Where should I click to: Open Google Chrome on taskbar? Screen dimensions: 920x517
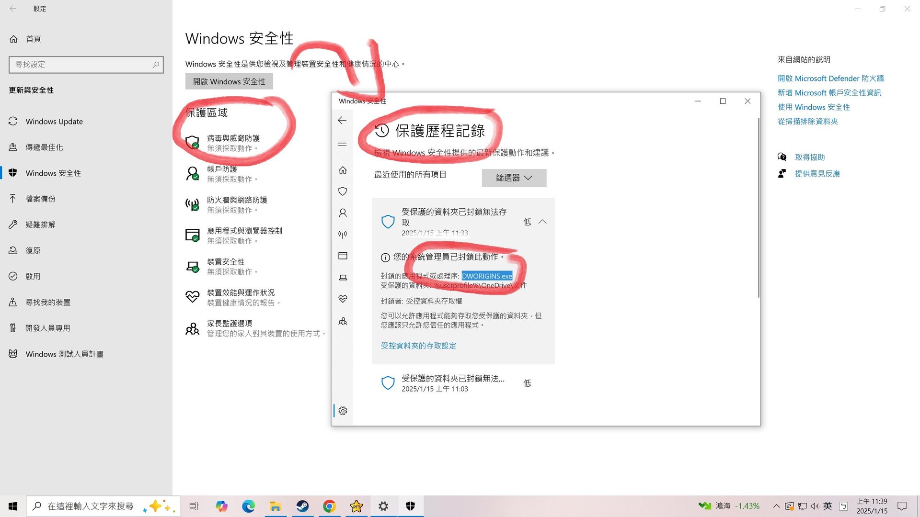click(329, 506)
